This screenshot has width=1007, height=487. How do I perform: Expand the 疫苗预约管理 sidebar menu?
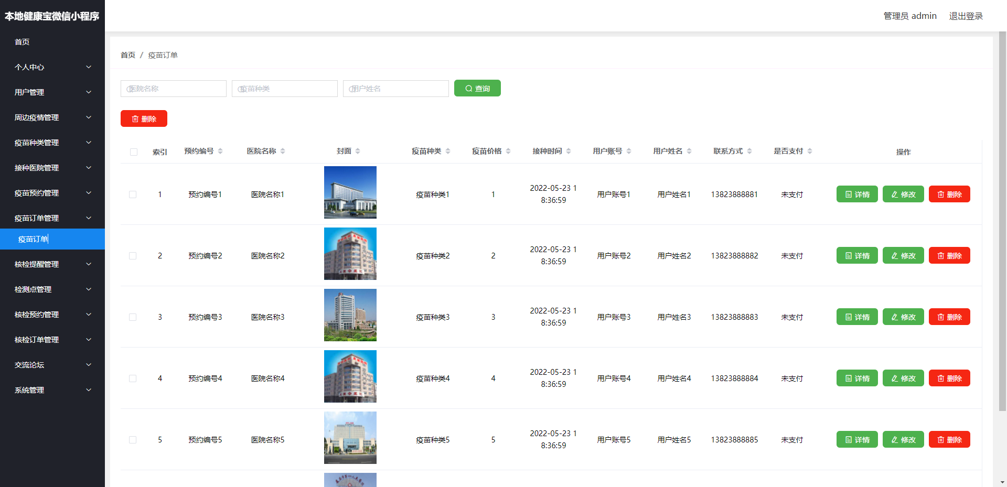pos(52,193)
